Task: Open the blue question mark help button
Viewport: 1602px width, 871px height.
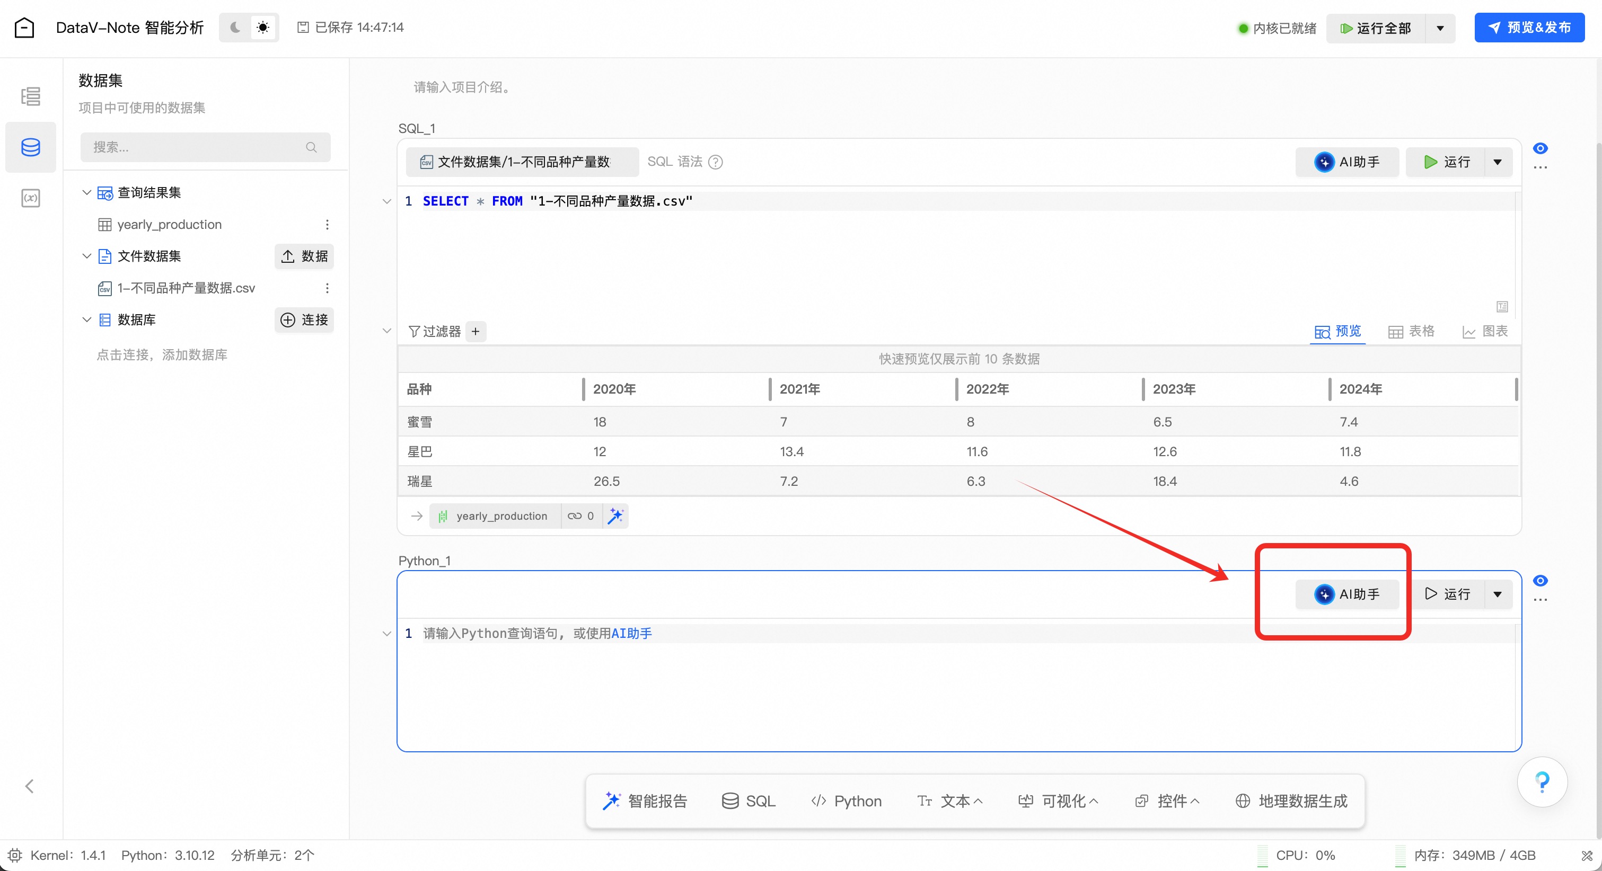Action: pyautogui.click(x=1542, y=782)
